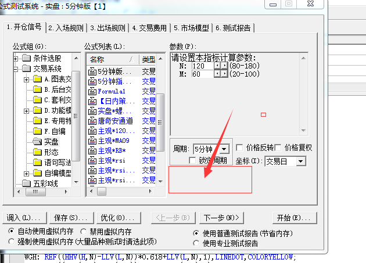This screenshot has height=263, width=366.
Task: Click the 语句写法 folder icon
Action: (x=37, y=163)
